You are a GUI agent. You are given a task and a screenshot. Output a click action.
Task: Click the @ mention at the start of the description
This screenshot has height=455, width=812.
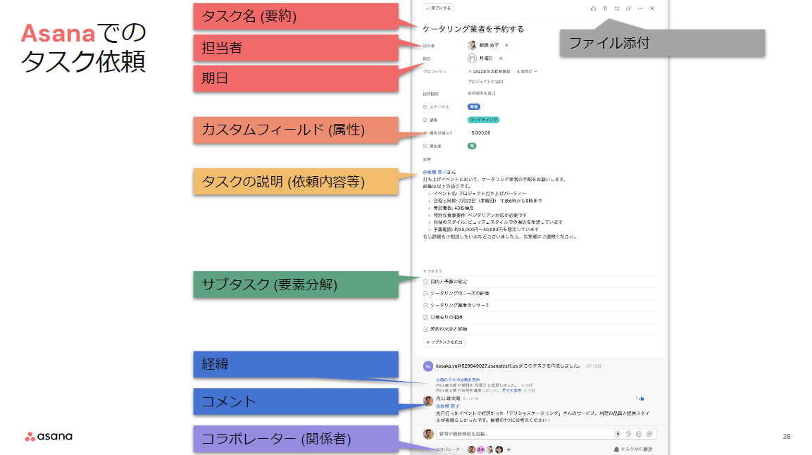click(435, 172)
